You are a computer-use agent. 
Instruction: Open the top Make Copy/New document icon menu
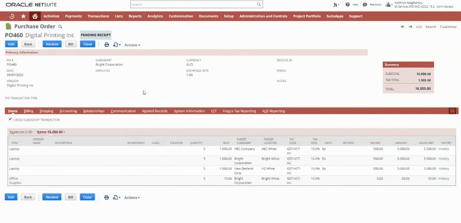(117, 45)
